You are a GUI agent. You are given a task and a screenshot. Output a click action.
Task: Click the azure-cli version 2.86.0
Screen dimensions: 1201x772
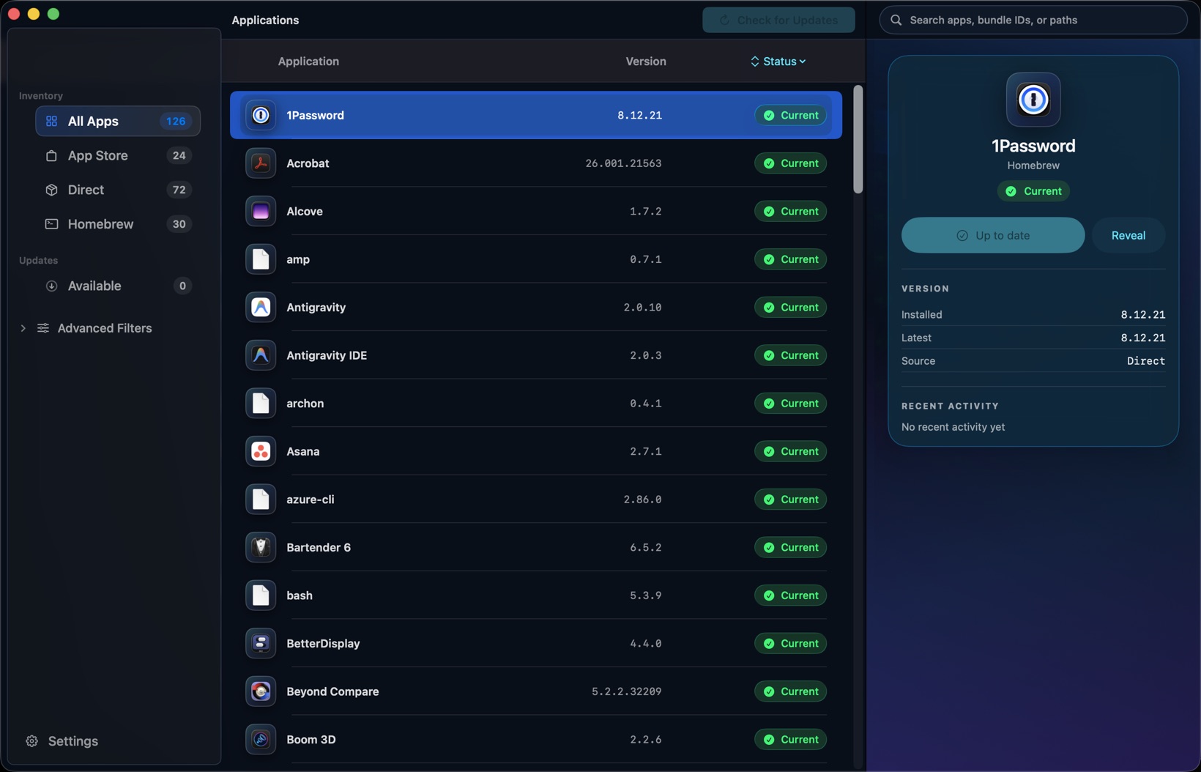[642, 500]
